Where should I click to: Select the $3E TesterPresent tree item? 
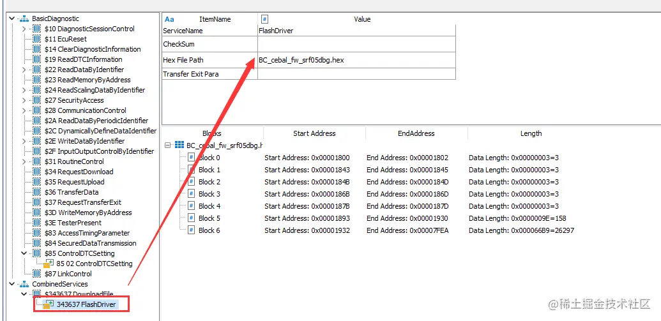[73, 223]
